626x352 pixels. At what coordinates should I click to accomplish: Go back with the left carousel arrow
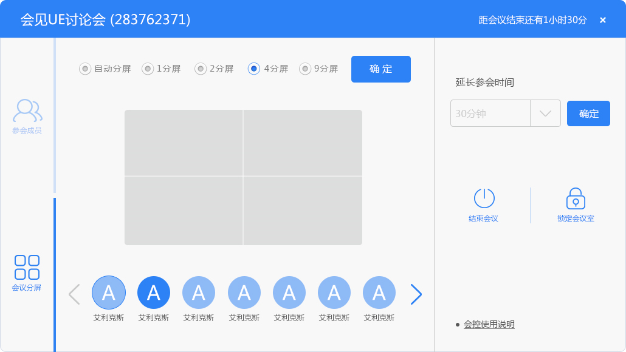pyautogui.click(x=74, y=294)
